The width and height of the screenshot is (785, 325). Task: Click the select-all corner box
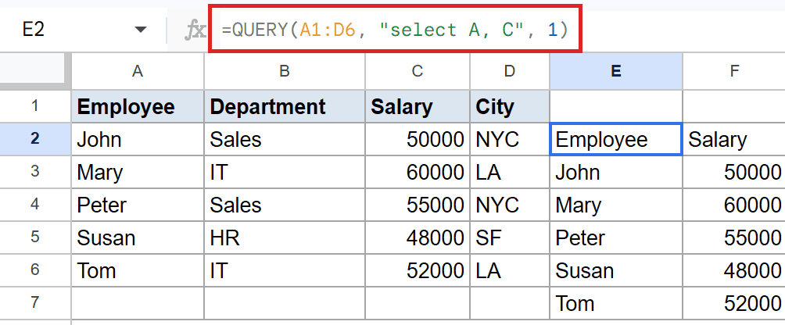coord(35,71)
